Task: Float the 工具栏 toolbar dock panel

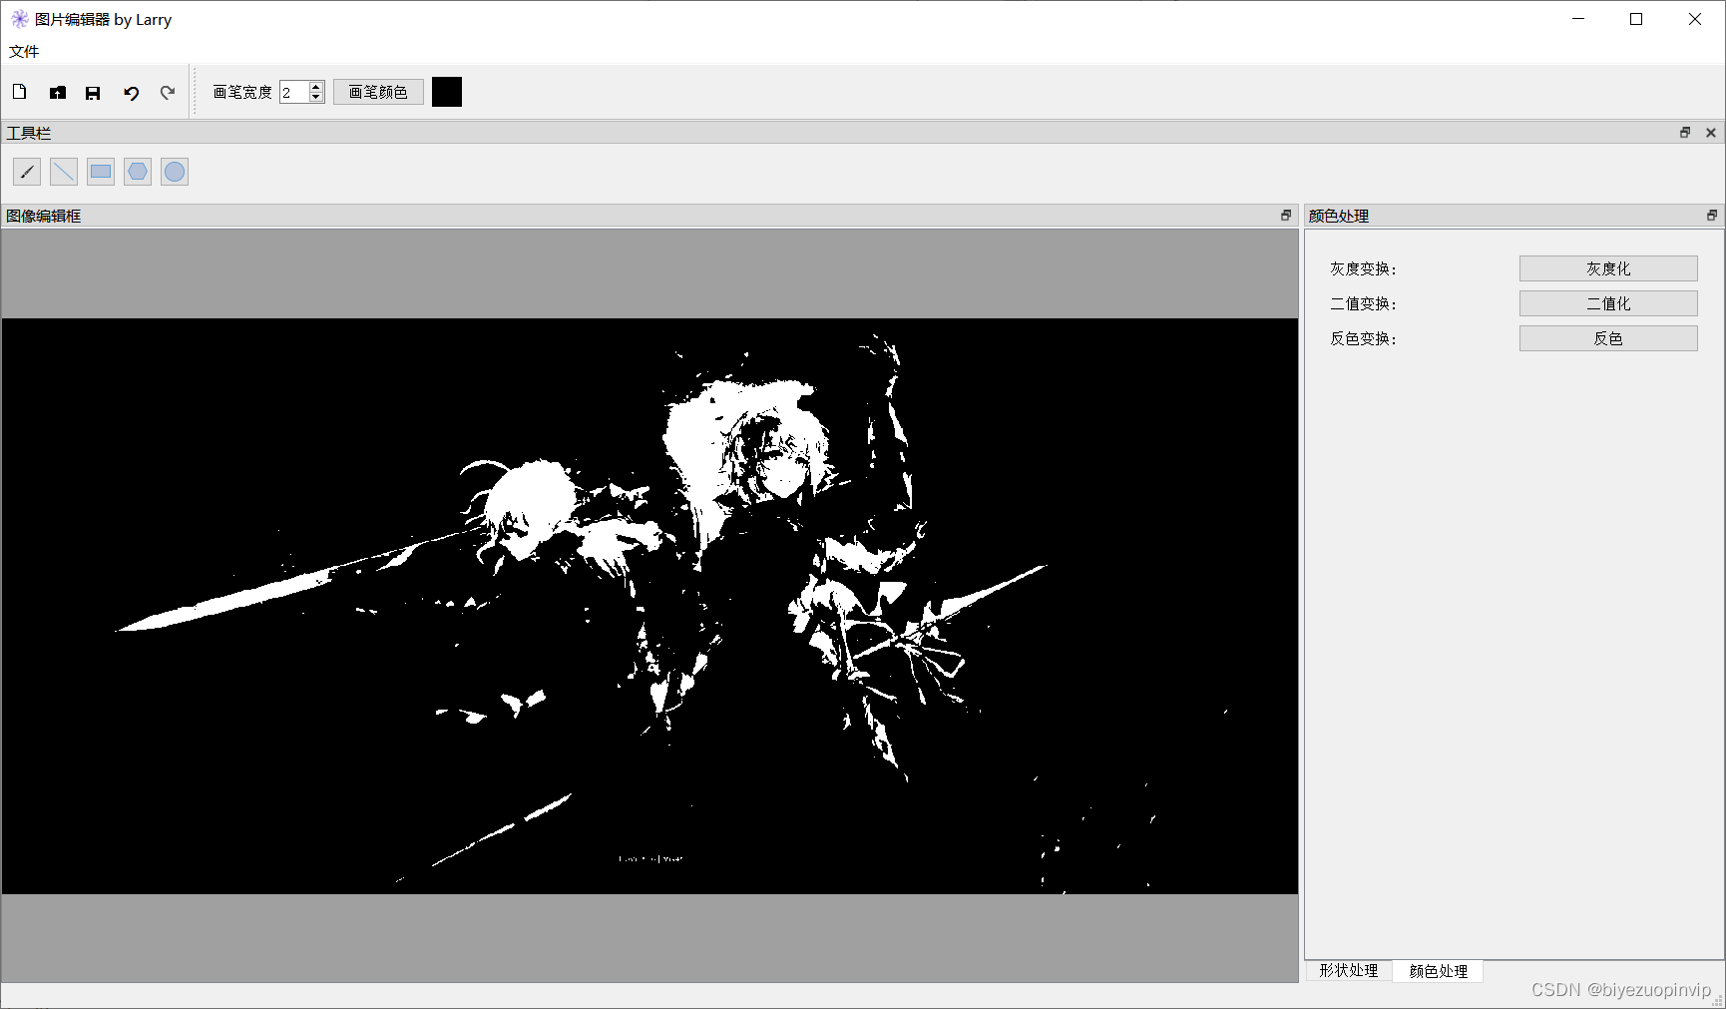Action: coord(1685,133)
